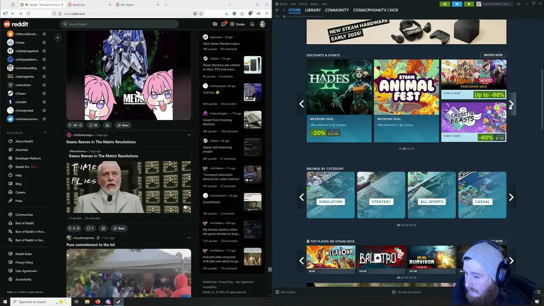Image resolution: width=544 pixels, height=306 pixels.
Task: Toggle favorite star for r/Steam
Action: 44,93
